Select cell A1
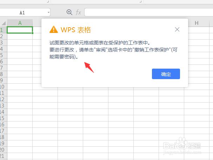This screenshot has height=160, width=213. [20, 30]
